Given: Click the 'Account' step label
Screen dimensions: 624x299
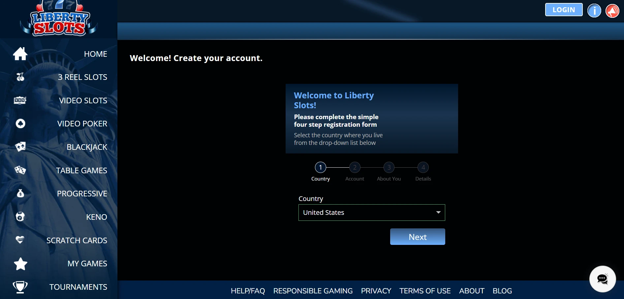Looking at the screenshot, I should click(355, 179).
